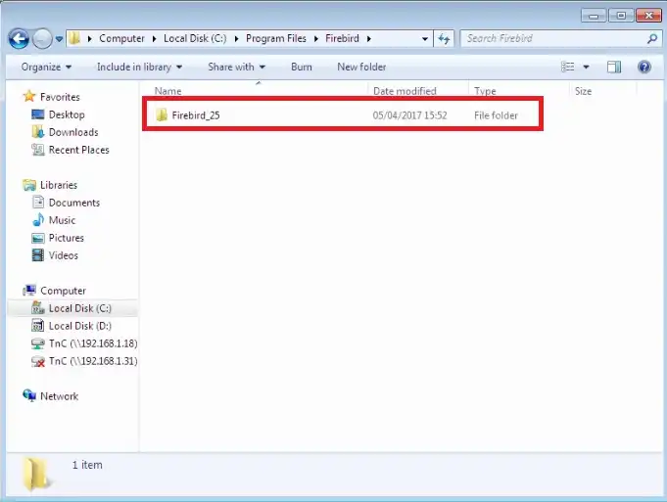Expand the arrow after Program Files breadcrumb
667x502 pixels.
coord(316,39)
